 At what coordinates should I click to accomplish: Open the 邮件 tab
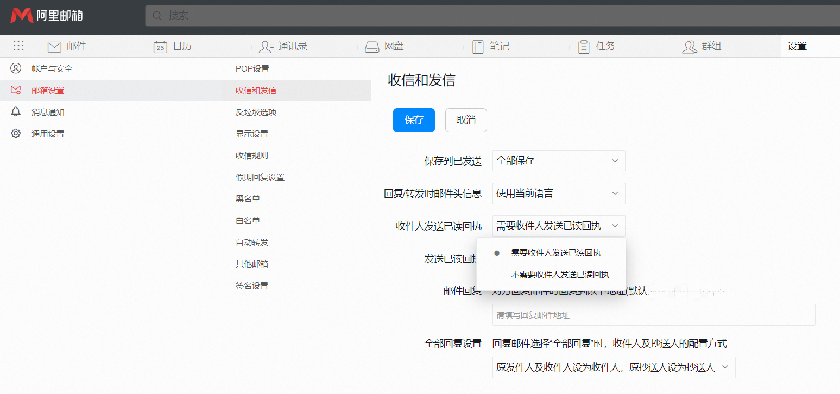76,46
